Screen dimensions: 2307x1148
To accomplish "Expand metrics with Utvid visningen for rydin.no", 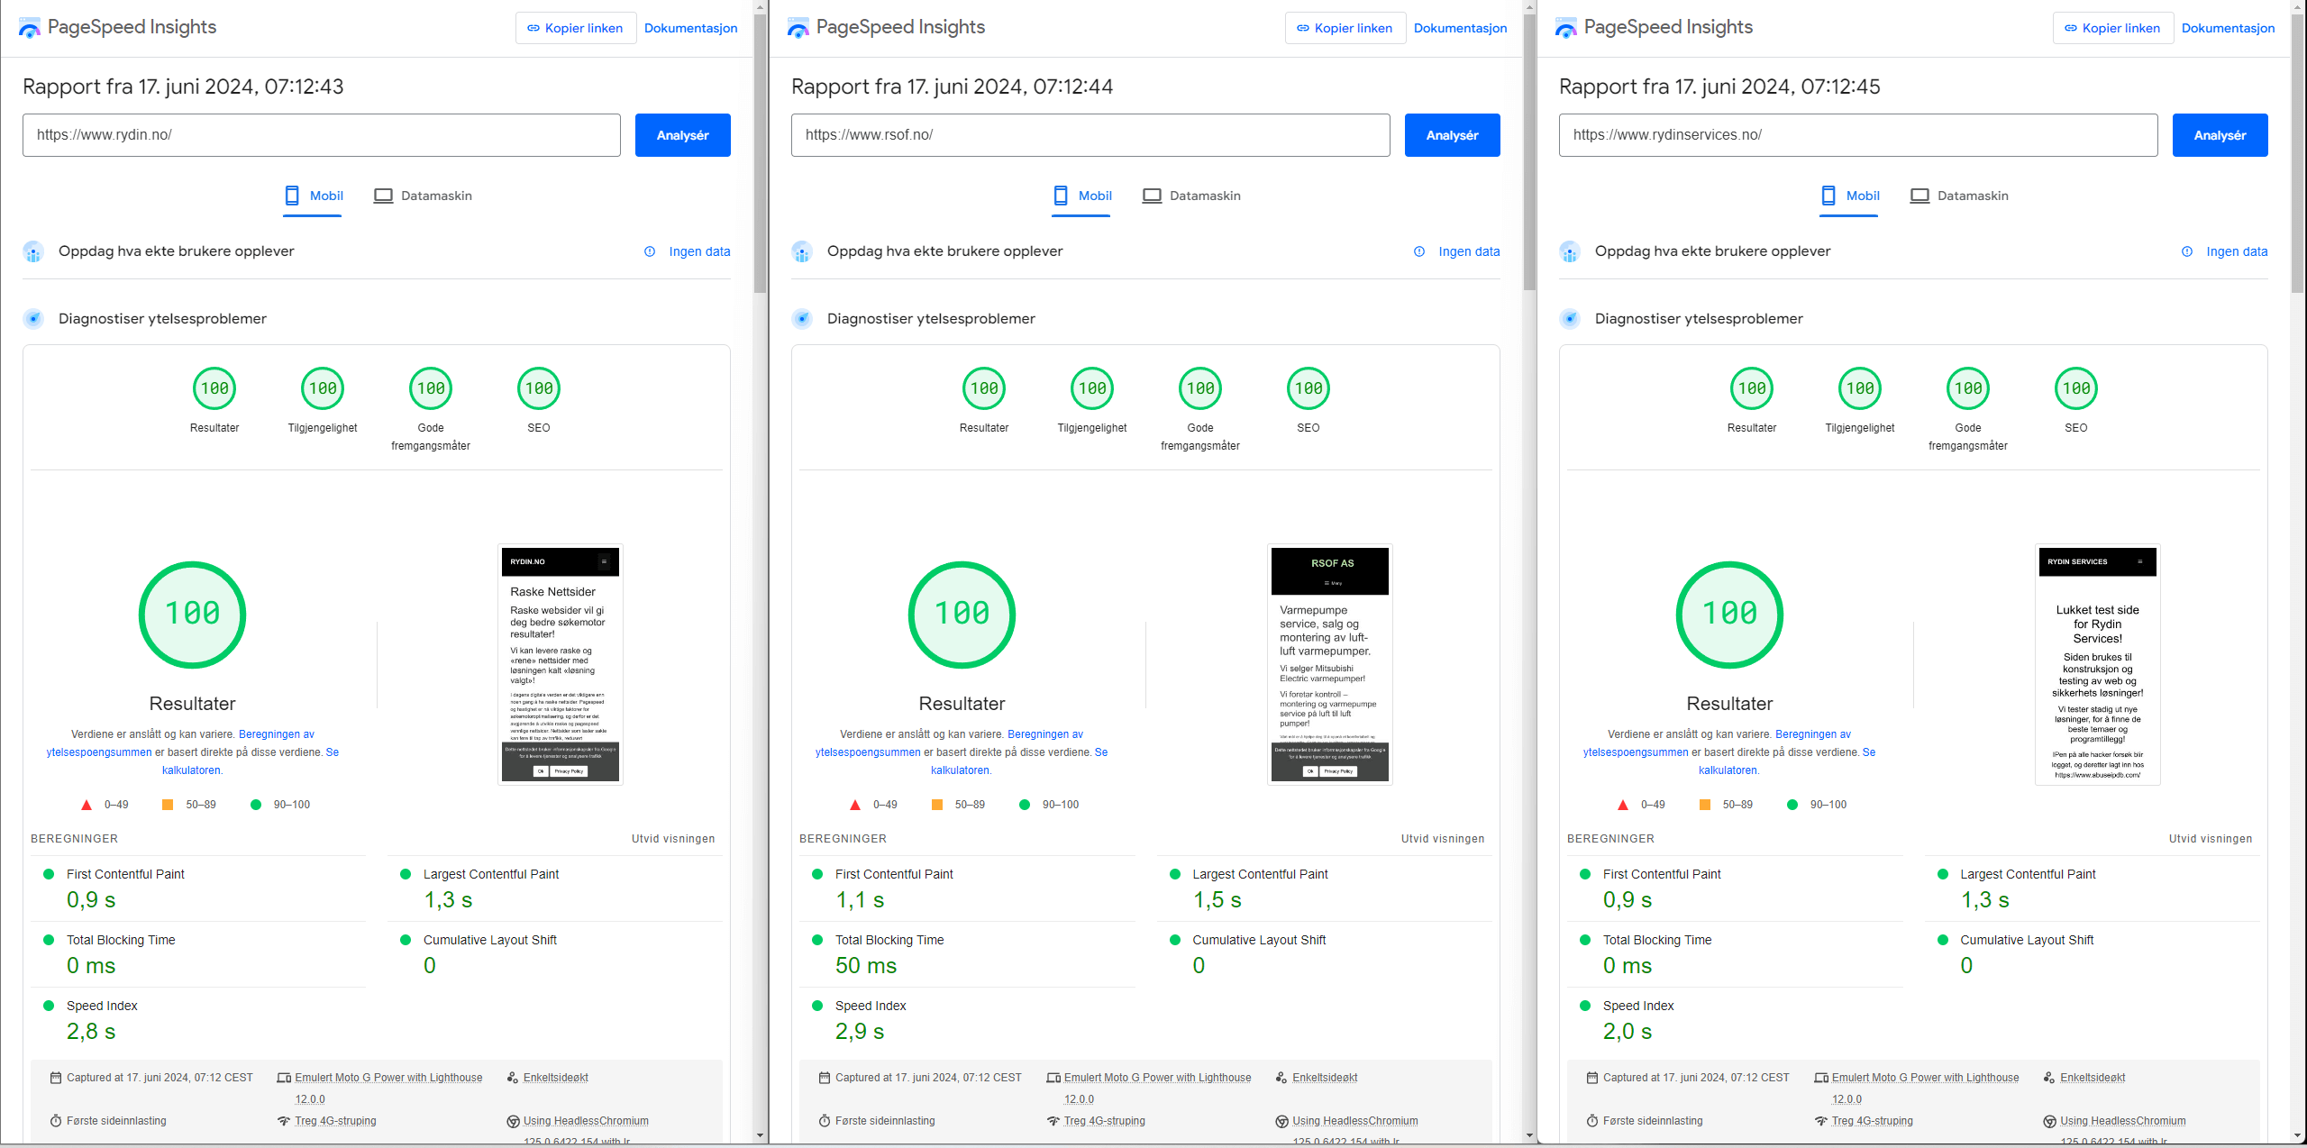I will tap(672, 839).
